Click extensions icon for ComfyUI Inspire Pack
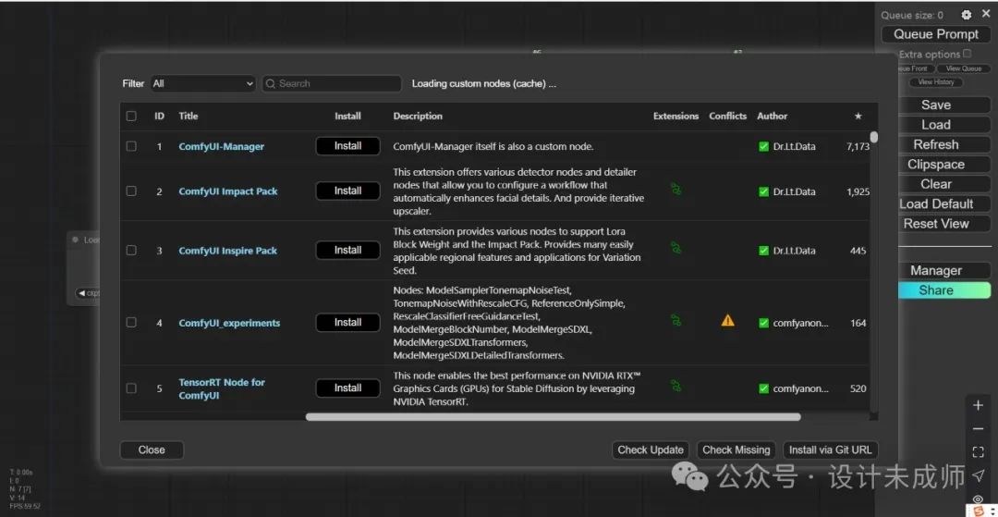This screenshot has width=998, height=517. point(675,248)
